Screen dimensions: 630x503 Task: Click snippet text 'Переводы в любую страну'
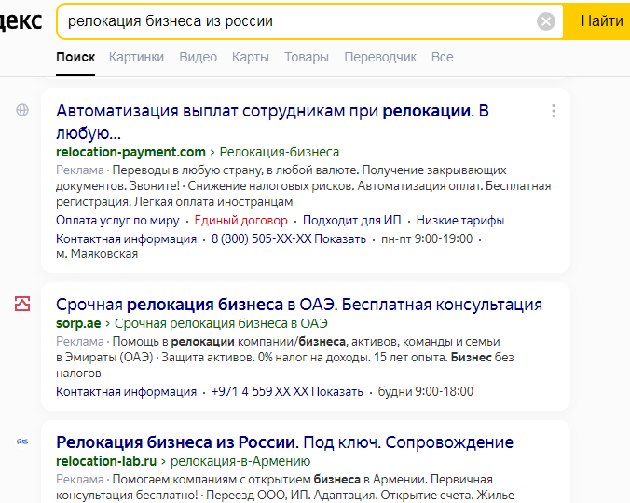pyautogui.click(x=186, y=170)
